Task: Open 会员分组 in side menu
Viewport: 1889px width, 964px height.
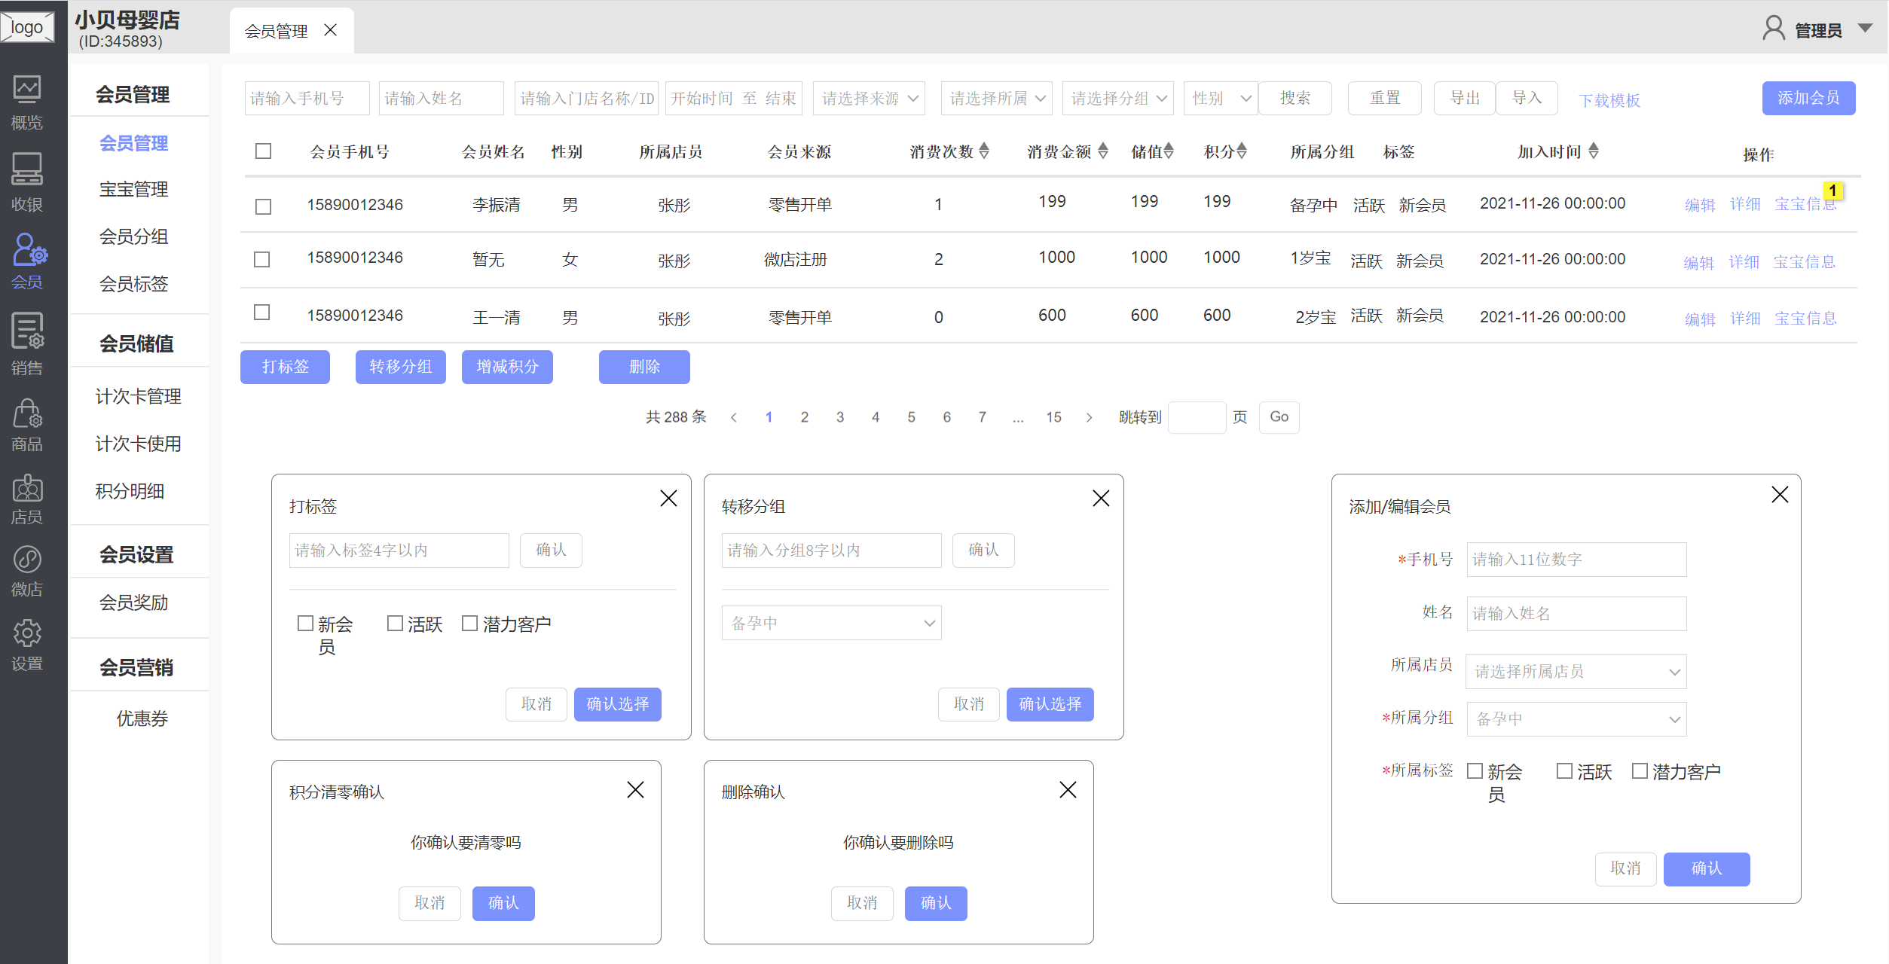Action: (x=133, y=236)
